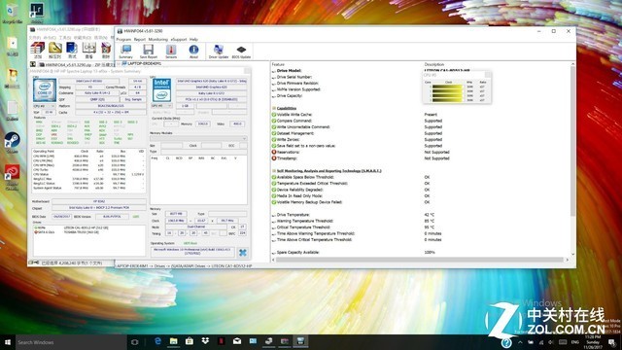Open Task View on the taskbar
Viewport: 622px width, 350px height.
tap(134, 342)
